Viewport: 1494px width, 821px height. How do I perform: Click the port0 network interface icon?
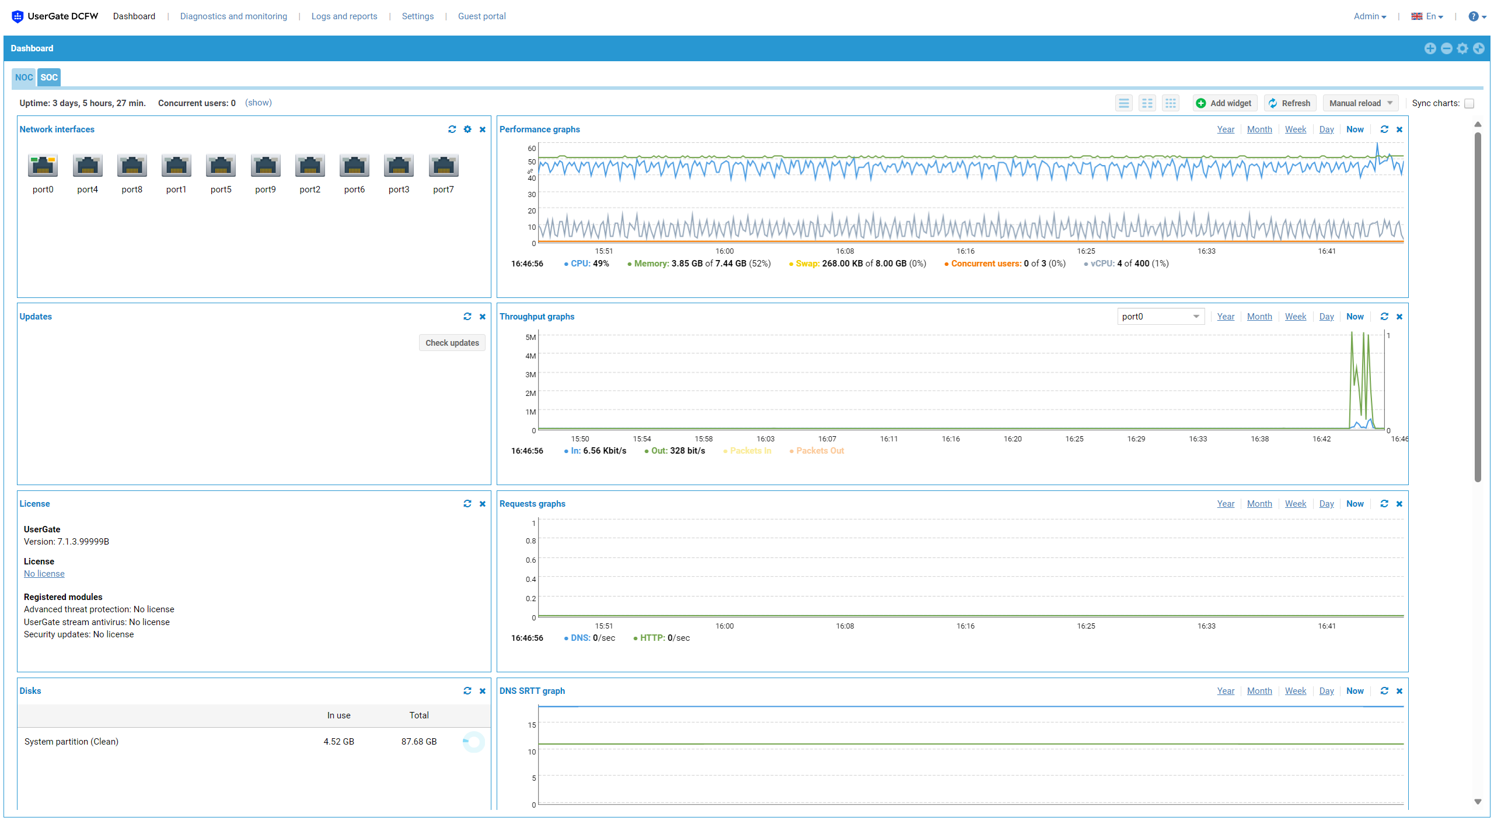[x=43, y=166]
